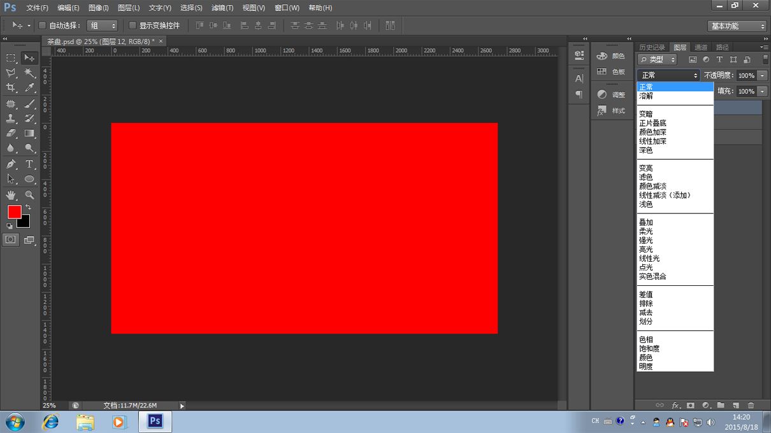Switch to the 通道 tab
Image resolution: width=771 pixels, height=433 pixels.
[701, 47]
